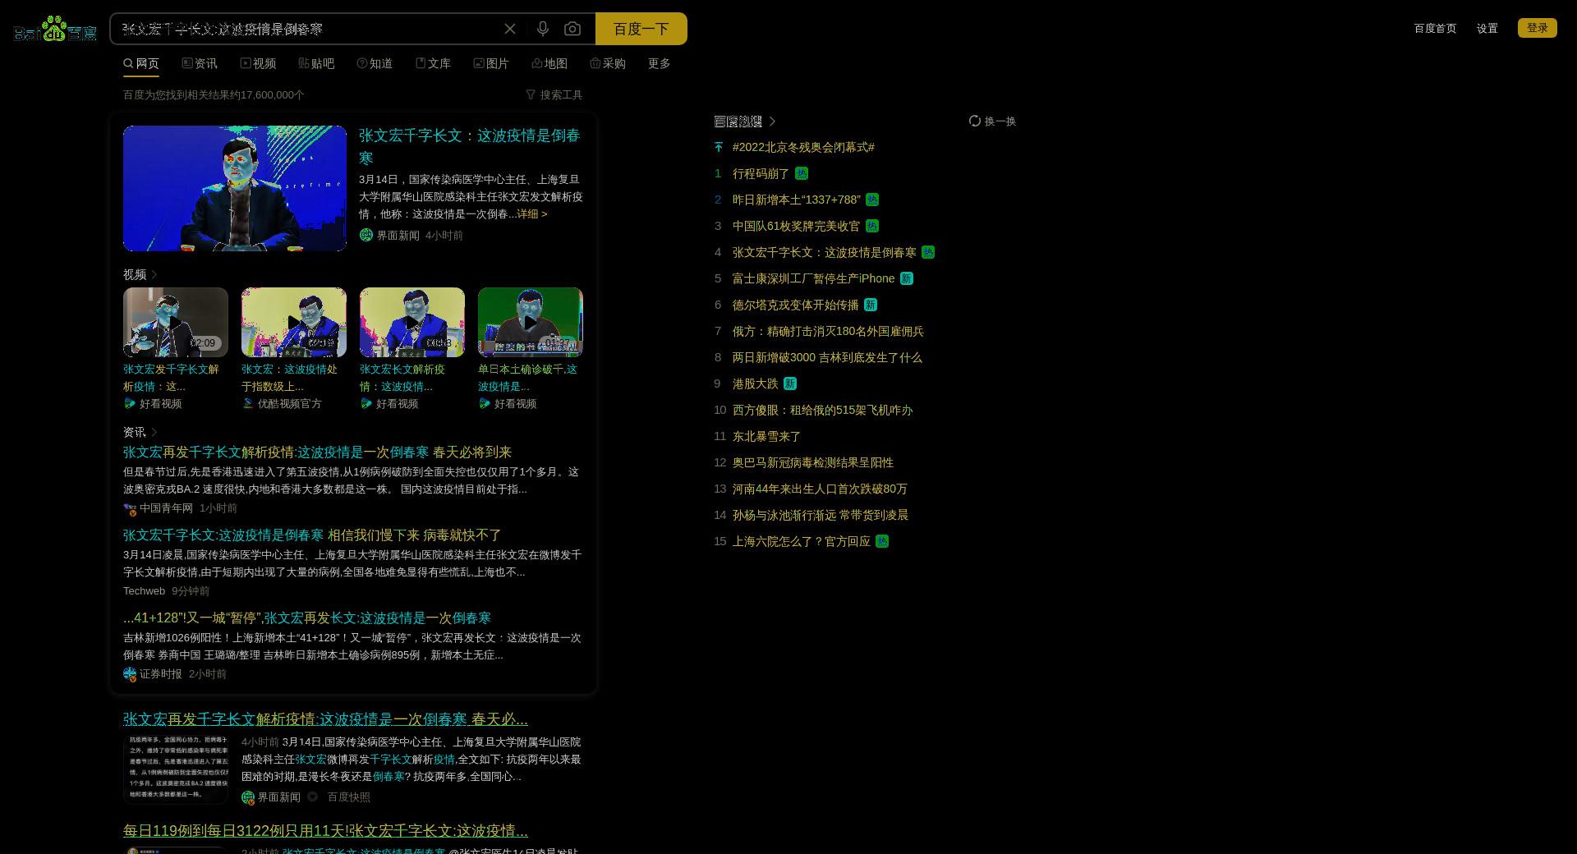The width and height of the screenshot is (1577, 854).
Task: Open hot search 昨日新增本土1337+788
Action: click(x=797, y=200)
